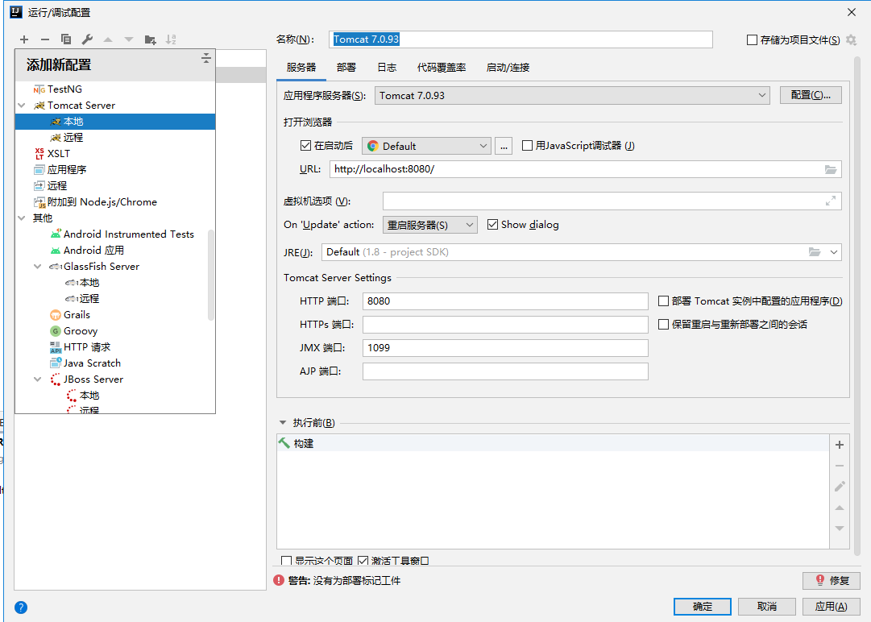
Task: Select the XSLT configuration type
Action: (115, 154)
